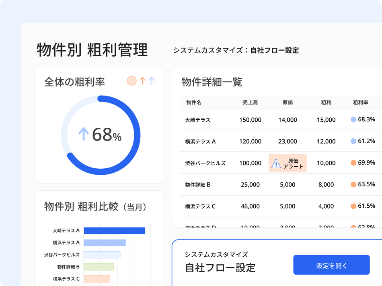Viewport: 382px width, 286px height.
Task: Click the 物件別 粗利比較（当月） chart title
Action: click(x=95, y=206)
